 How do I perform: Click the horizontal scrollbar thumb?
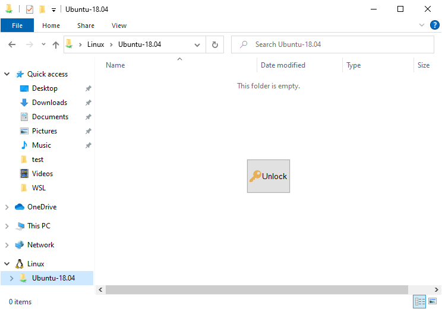[x=257, y=289]
